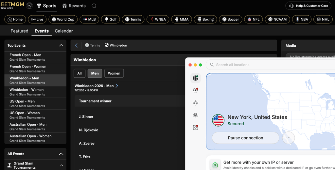This screenshot has width=335, height=170.
Task: Select the MMA sport pill
Action: [x=182, y=19]
